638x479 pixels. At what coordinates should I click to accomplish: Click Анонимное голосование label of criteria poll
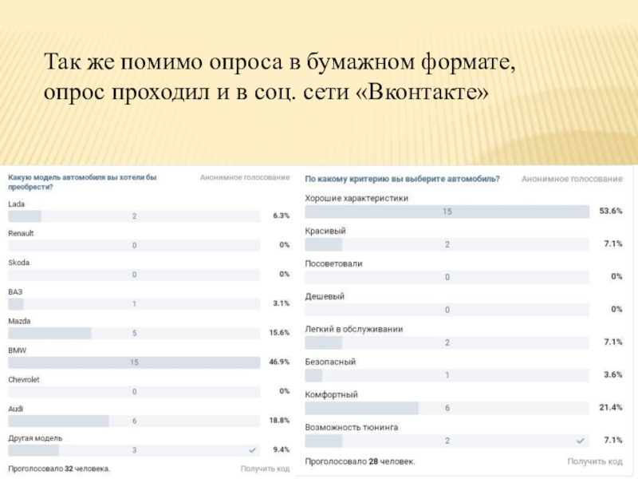pyautogui.click(x=572, y=179)
